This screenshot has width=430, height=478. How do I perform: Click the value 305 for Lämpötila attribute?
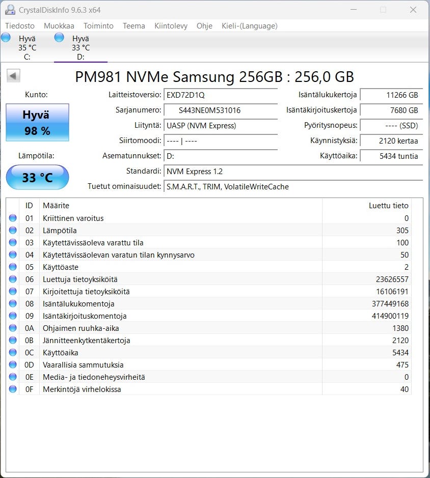pyautogui.click(x=402, y=231)
